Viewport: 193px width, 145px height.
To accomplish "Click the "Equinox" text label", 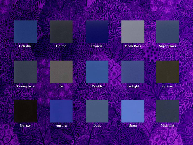I will click(x=167, y=86).
